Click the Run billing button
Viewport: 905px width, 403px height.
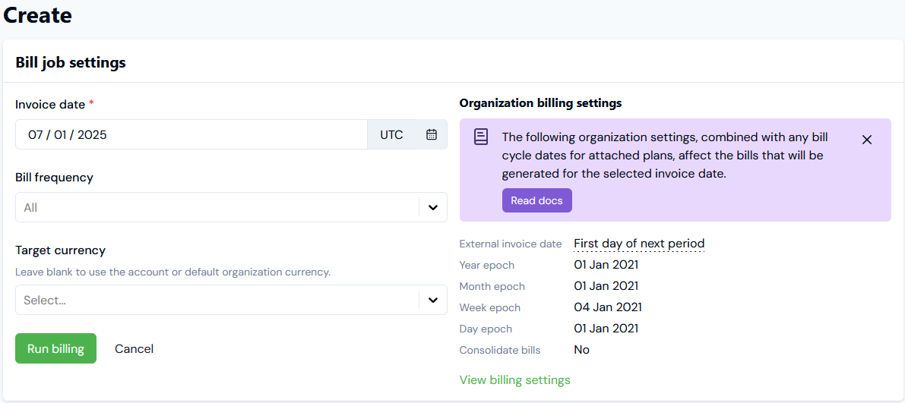(x=55, y=348)
